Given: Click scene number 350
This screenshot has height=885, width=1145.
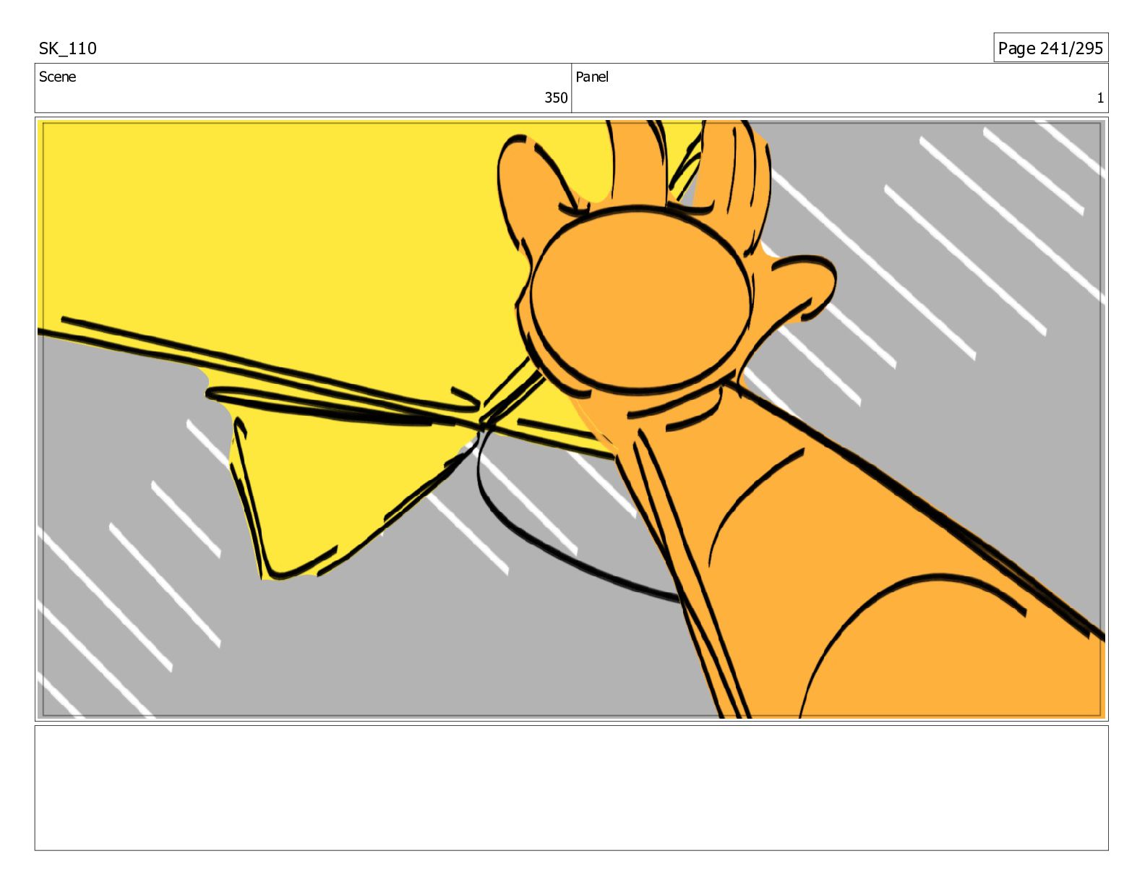Looking at the screenshot, I should tap(556, 98).
